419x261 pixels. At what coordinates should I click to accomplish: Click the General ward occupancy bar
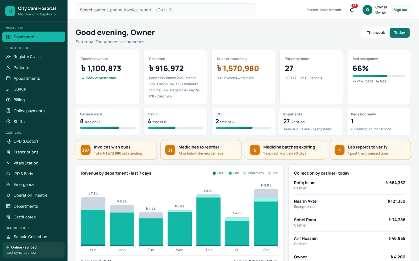tap(108, 128)
